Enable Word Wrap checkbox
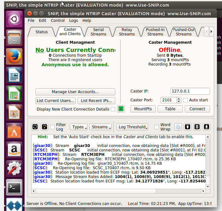Screen dimensions: 222x211 click(156, 127)
